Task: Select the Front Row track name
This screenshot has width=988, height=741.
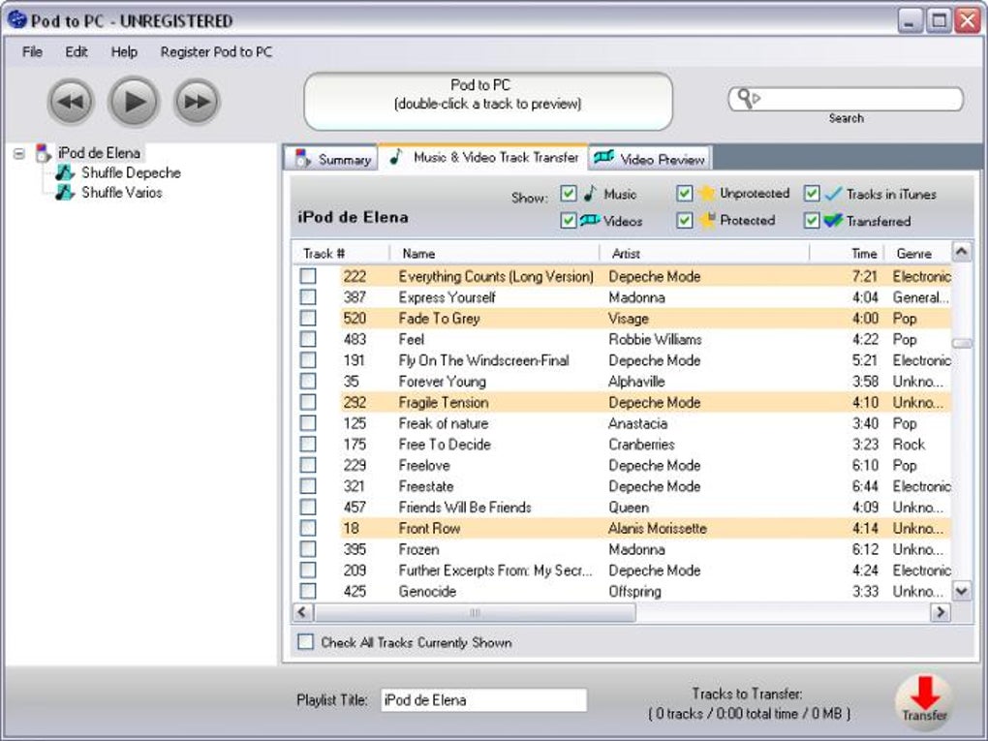Action: pos(429,528)
